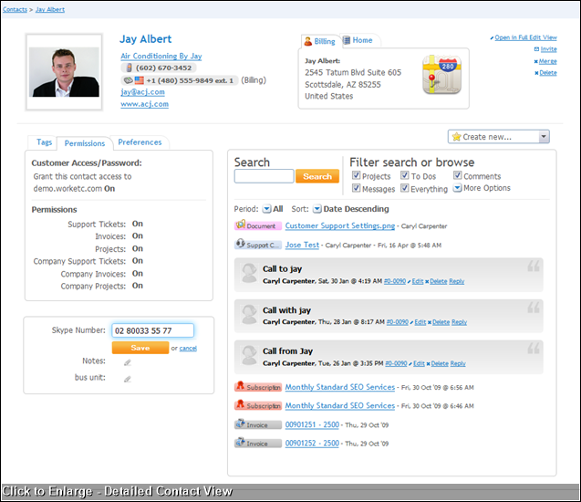Toggle the Projects filter checkbox

[x=356, y=176]
